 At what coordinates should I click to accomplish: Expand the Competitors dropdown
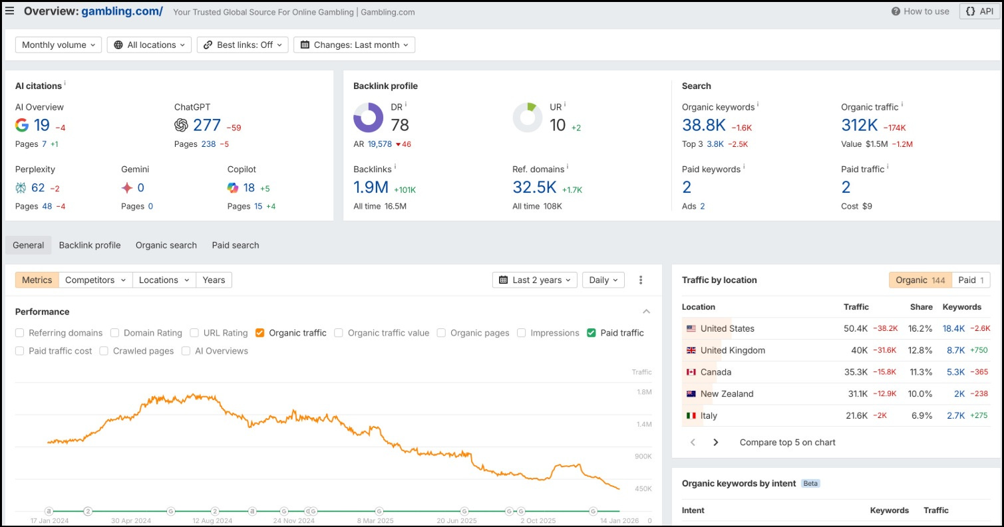[x=96, y=280]
